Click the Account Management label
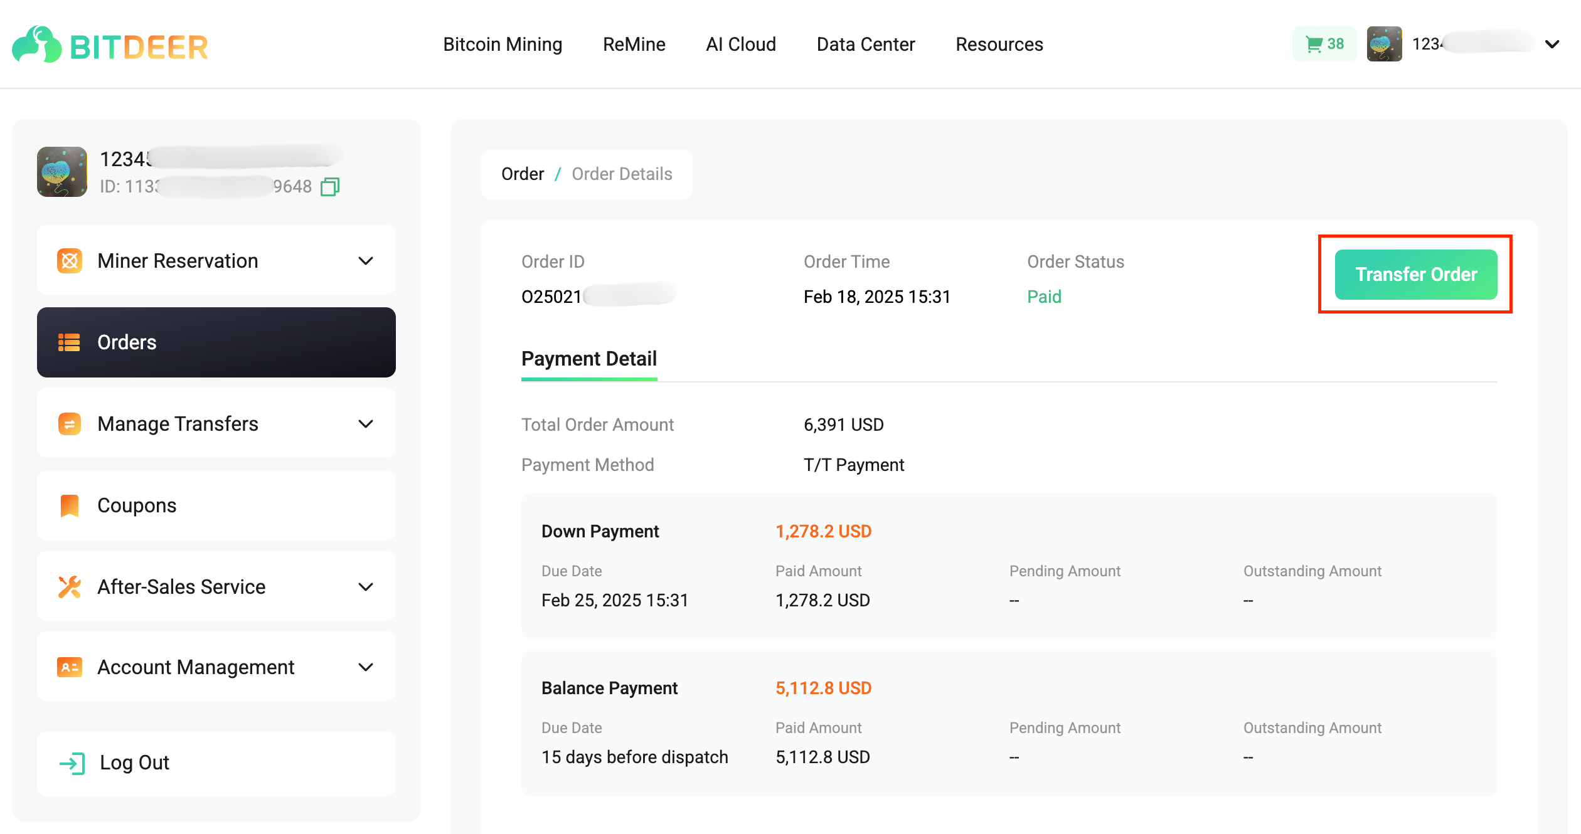This screenshot has height=834, width=1581. coord(196,667)
